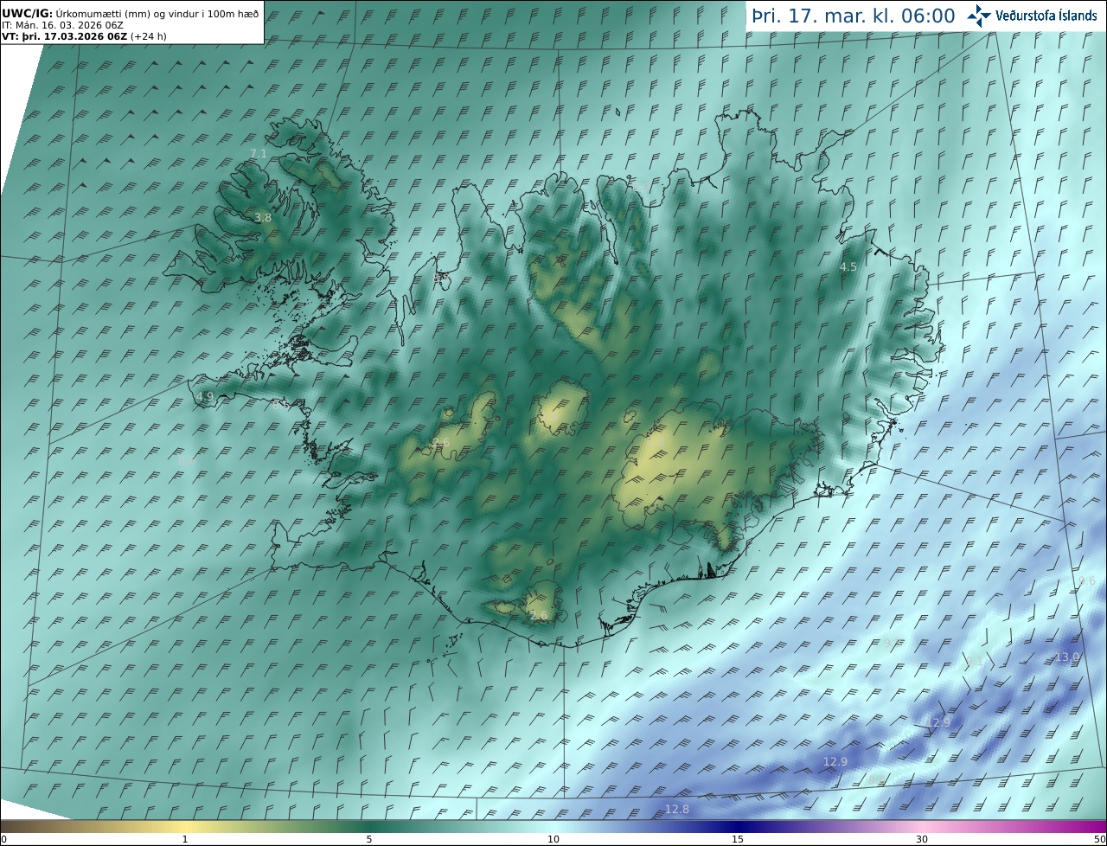Click the VT: þri. 17.03.2026 06Z line
This screenshot has width=1107, height=846.
pos(84,36)
